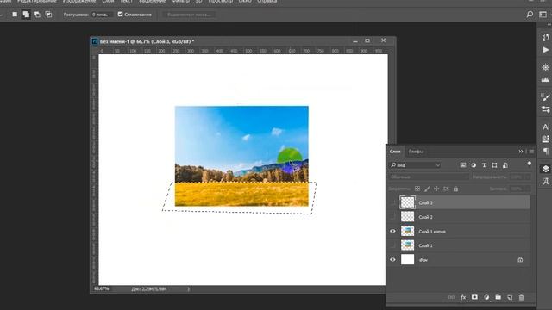Toggle lock position
This screenshot has height=310, width=552.
click(x=436, y=189)
